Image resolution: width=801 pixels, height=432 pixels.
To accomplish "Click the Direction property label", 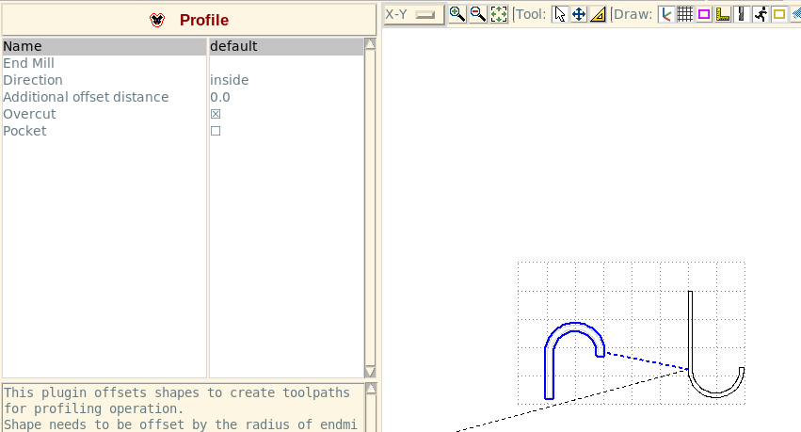I will [33, 80].
